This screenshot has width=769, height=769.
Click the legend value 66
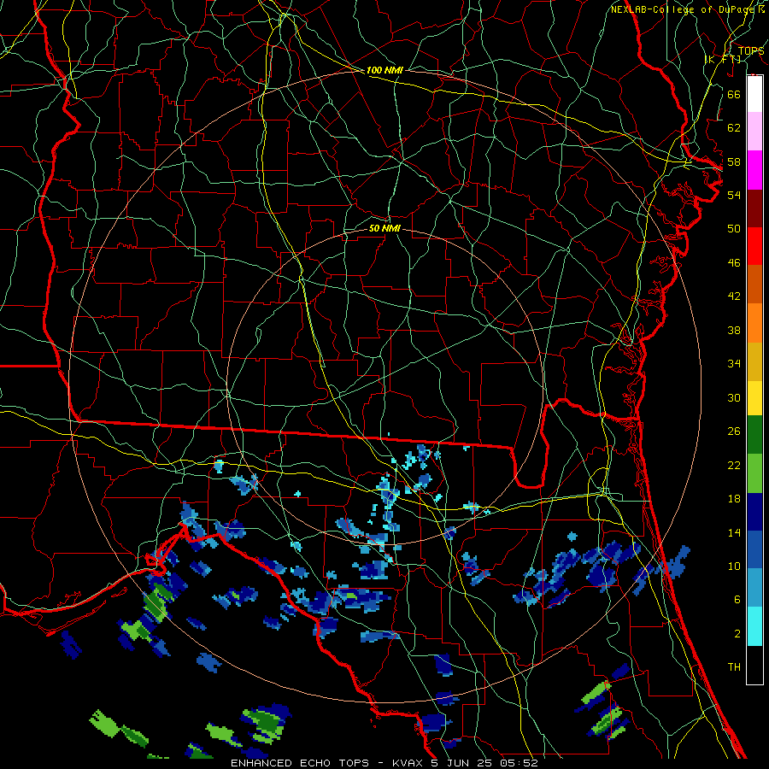[734, 94]
